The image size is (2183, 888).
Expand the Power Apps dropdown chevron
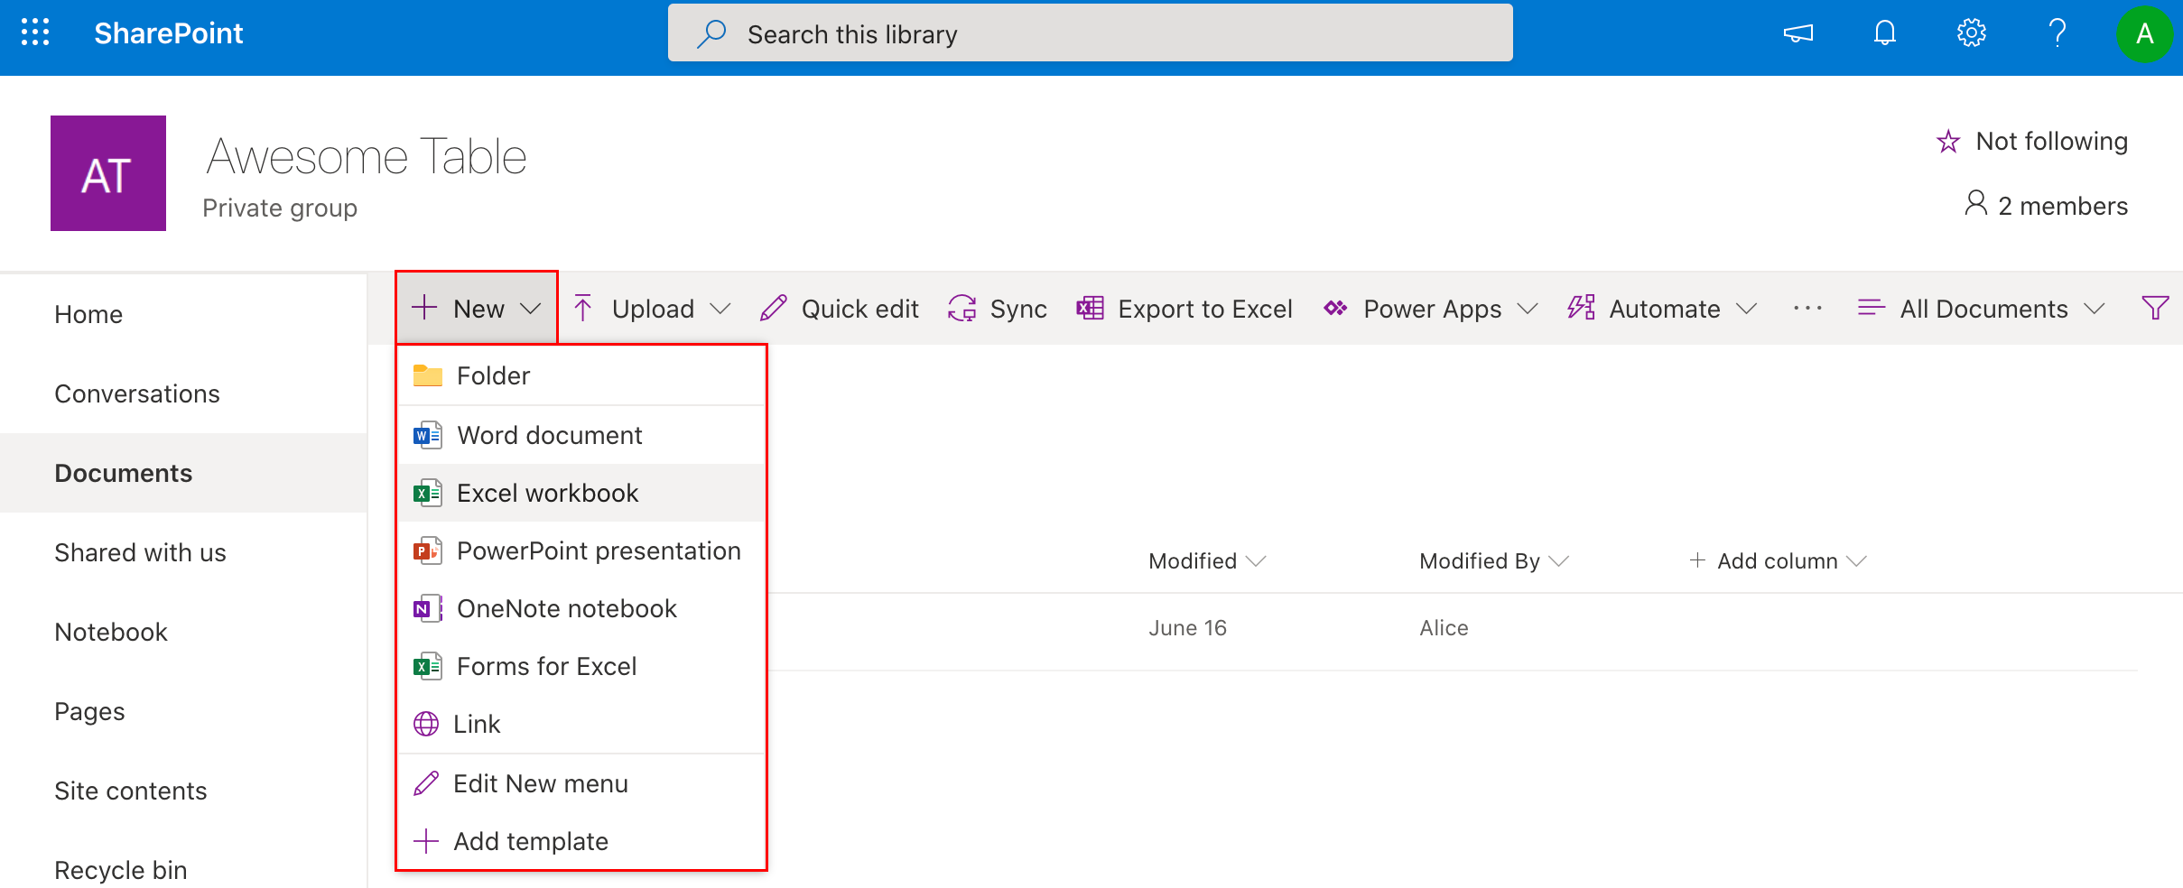(1527, 309)
